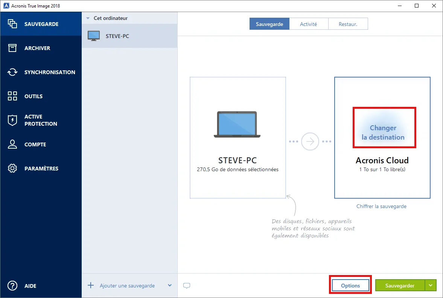443x298 pixels.
Task: Click the Archiver box icon
Action: (12, 48)
